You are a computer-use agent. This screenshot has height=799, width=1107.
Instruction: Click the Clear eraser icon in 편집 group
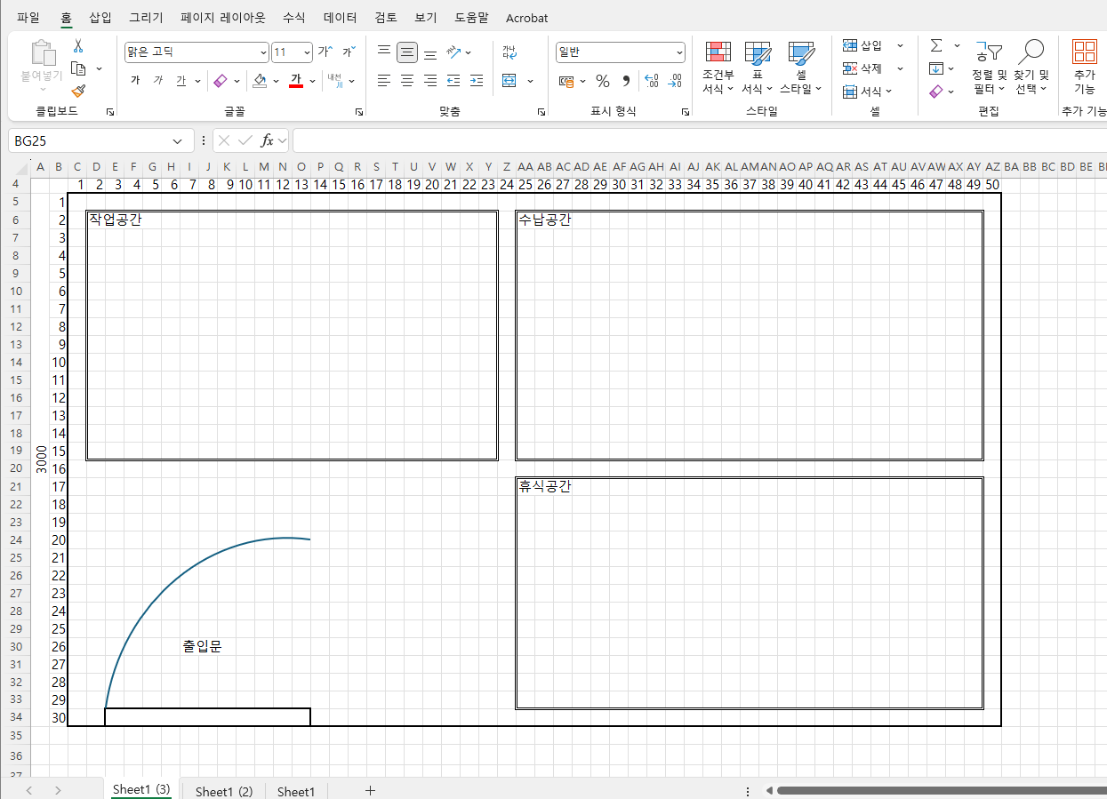click(936, 92)
